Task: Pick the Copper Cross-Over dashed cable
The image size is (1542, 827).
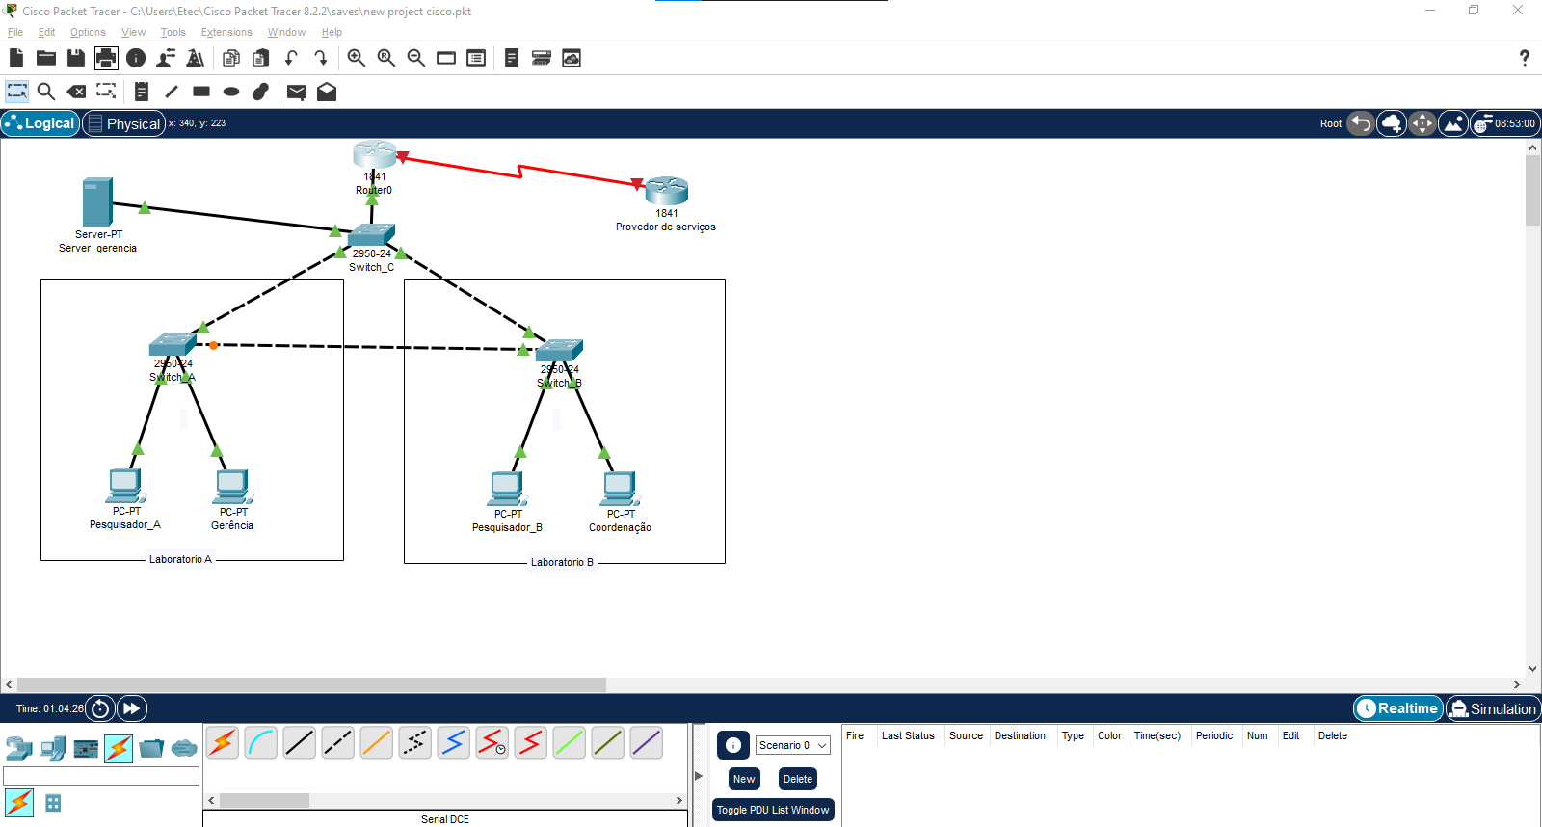Action: (338, 743)
